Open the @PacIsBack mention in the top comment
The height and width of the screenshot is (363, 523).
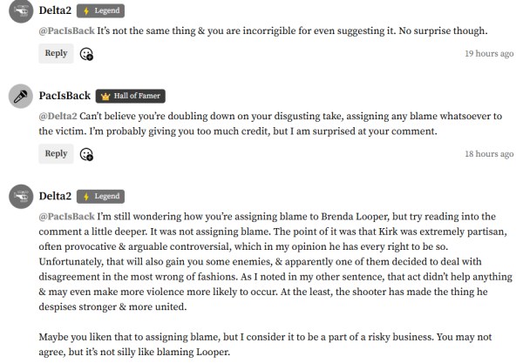click(x=66, y=31)
